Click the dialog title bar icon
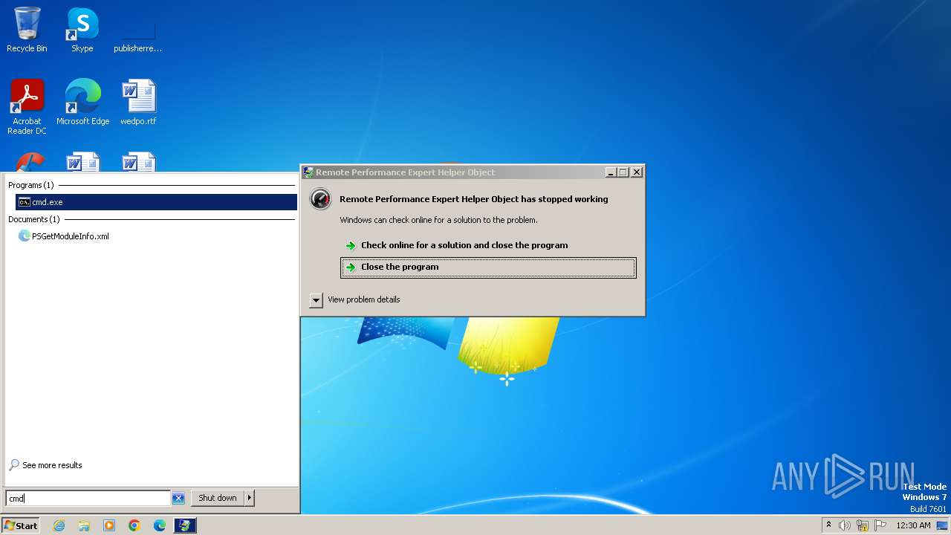The image size is (951, 535). tap(308, 172)
